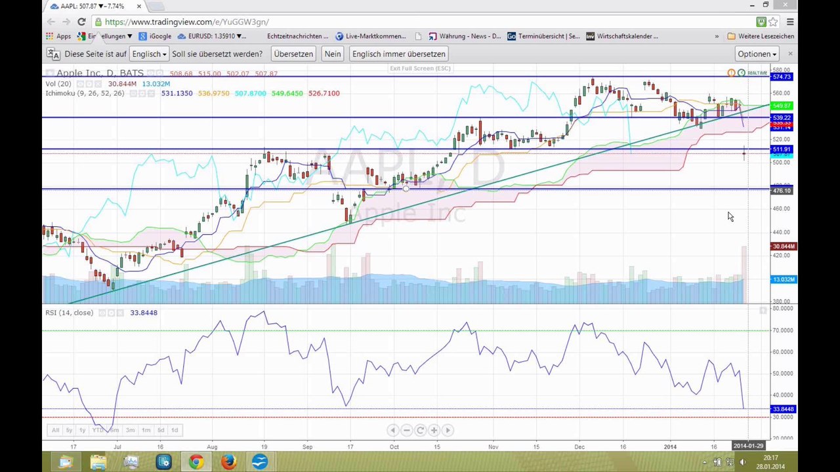This screenshot has height=472, width=840.
Task: Show hidden bookmarks with the » chevron
Action: [x=716, y=36]
